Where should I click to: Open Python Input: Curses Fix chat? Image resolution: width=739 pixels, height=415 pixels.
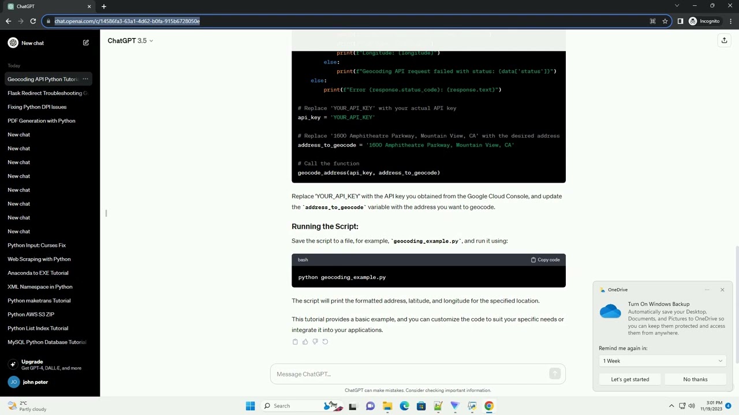pyautogui.click(x=50, y=245)
